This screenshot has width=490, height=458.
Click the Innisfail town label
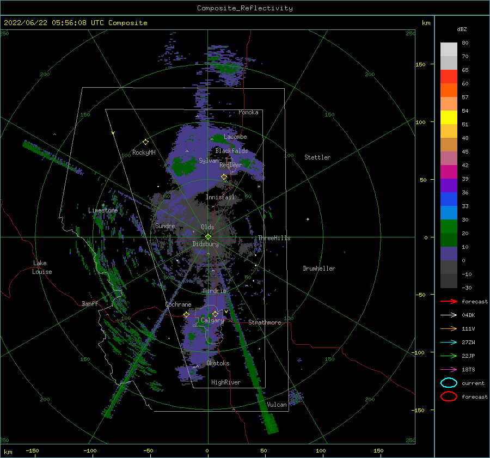pyautogui.click(x=220, y=197)
